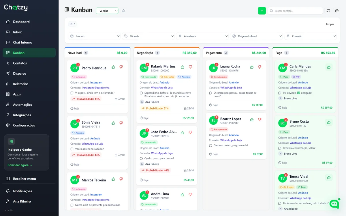346x216 pixels.
Task: Thumbs up Beatriz Lopes card
Action: [252, 120]
